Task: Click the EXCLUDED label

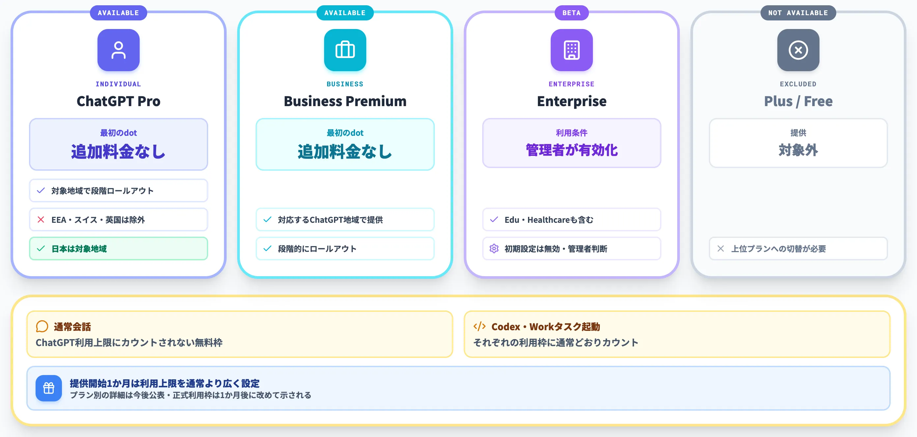Action: click(x=798, y=84)
